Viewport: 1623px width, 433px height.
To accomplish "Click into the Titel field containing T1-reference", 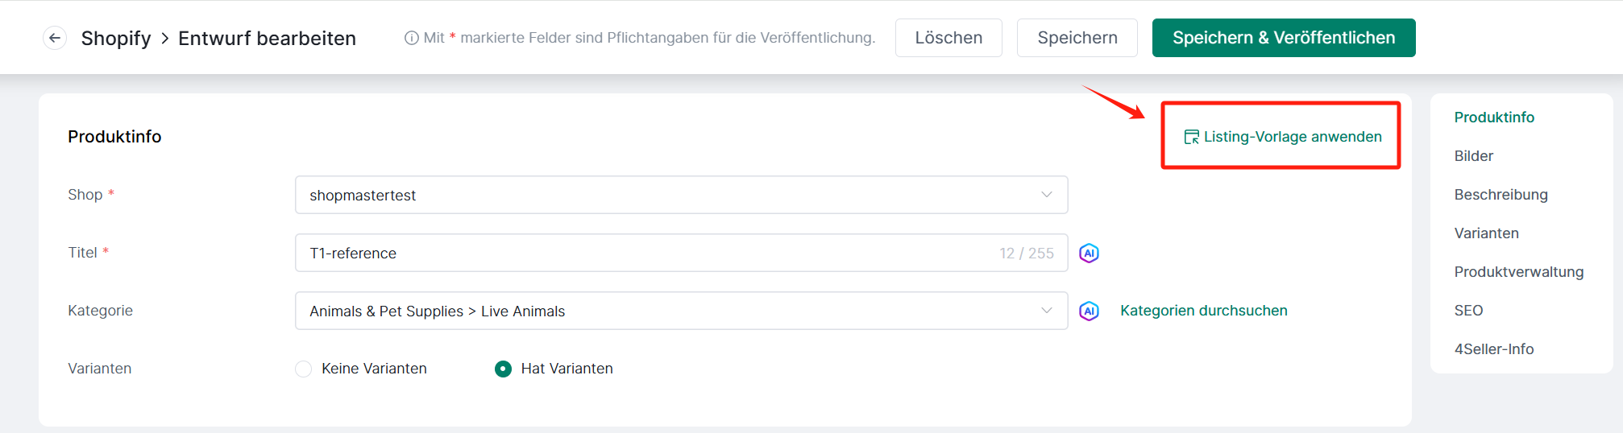I will pos(681,253).
